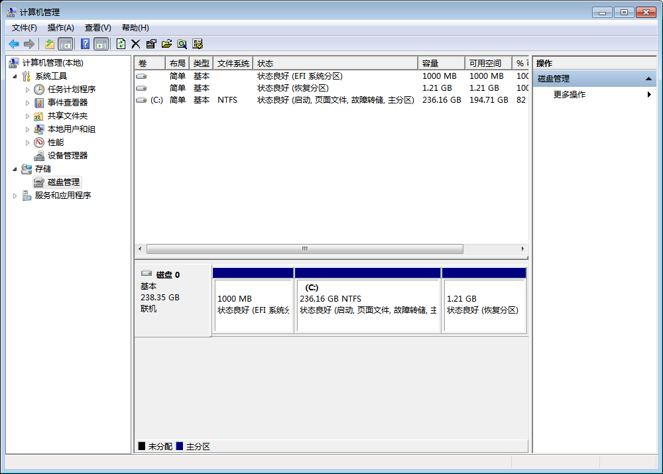Click the Delete X toolbar icon
Screen dimensions: 663x474
pyautogui.click(x=135, y=44)
